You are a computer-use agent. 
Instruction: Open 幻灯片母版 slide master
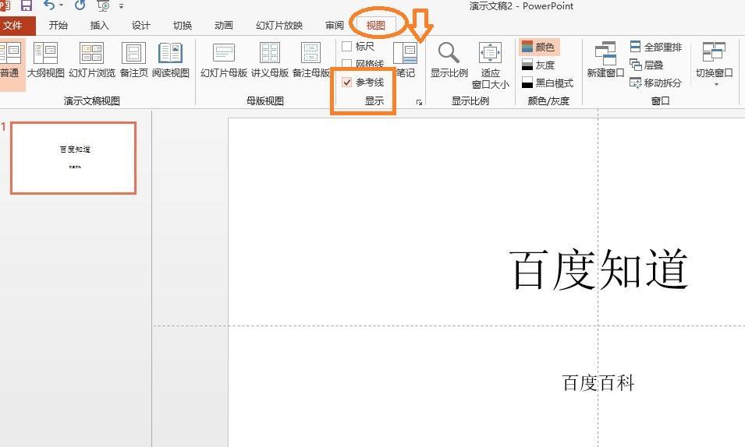[x=224, y=59]
